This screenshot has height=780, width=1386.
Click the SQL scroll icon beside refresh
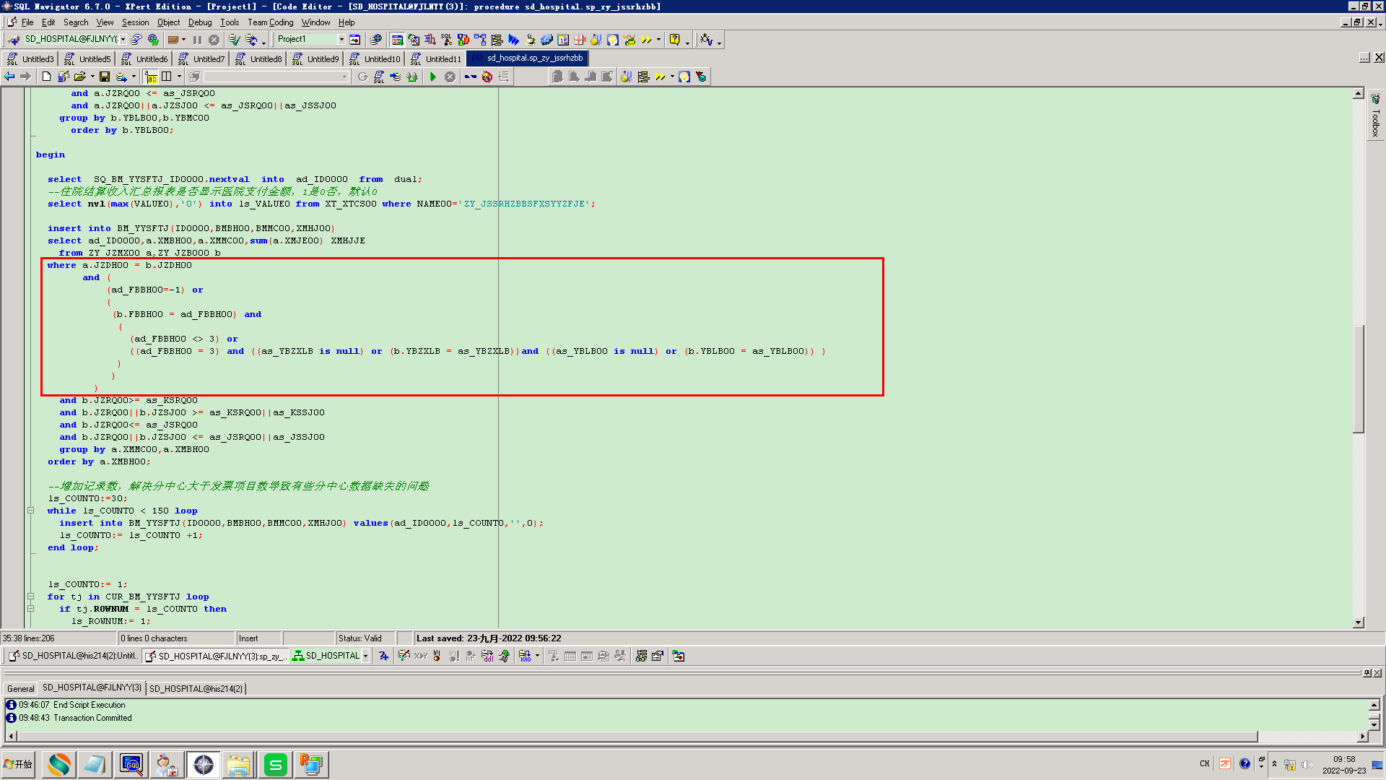coord(379,77)
